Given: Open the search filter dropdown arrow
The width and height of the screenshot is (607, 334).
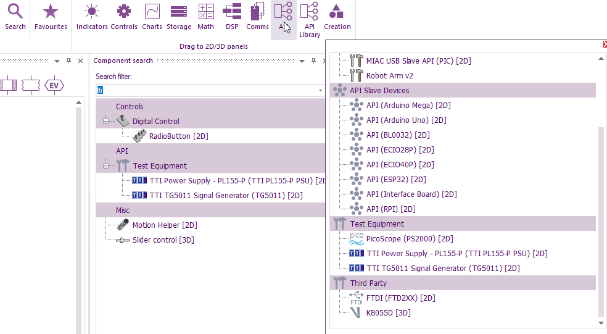Looking at the screenshot, I should (320, 90).
